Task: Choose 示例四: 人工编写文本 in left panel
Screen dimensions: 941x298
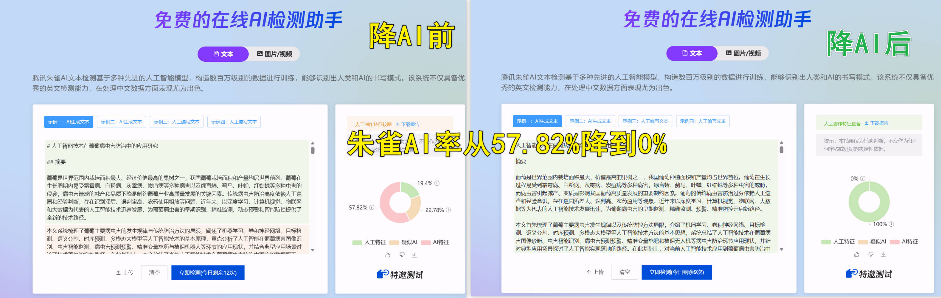Action: (234, 122)
